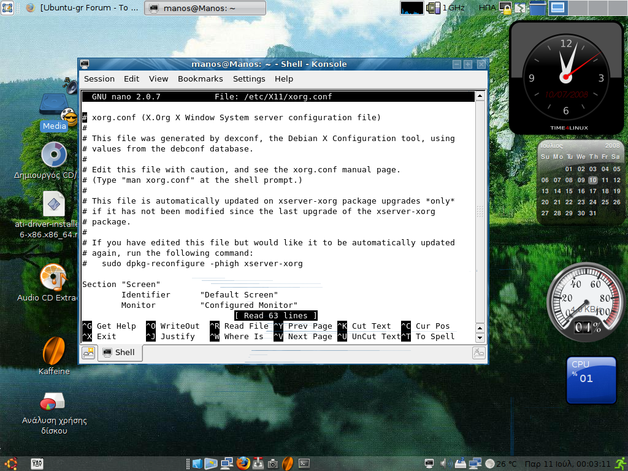Click the manos@Manos taskbar button
Screen dimensions: 628x471
click(x=205, y=8)
